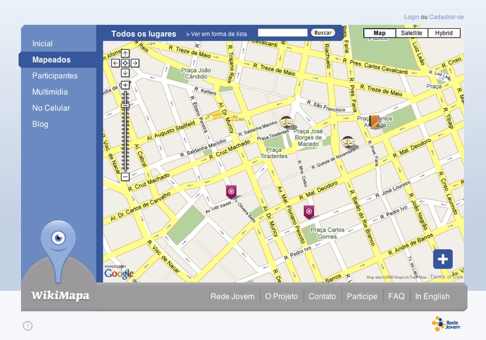Click the exclamation info icon

[x=28, y=326]
